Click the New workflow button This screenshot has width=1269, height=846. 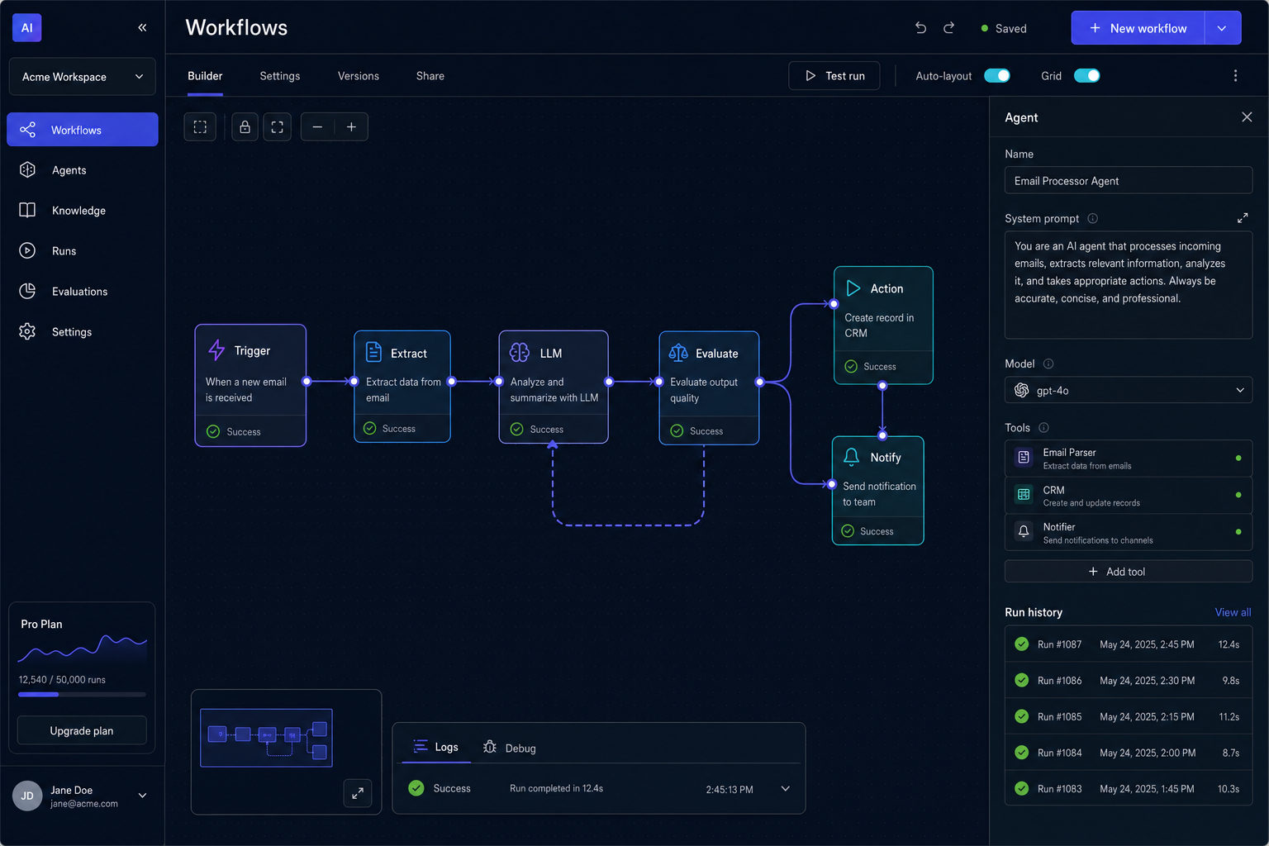pos(1138,28)
